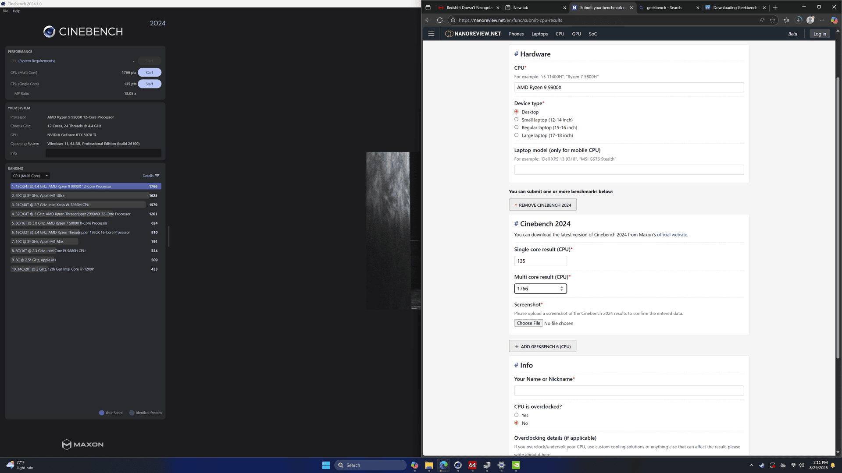The image size is (842, 473).
Task: Start the CPU (Multi Core) benchmark
Action: tap(150, 73)
